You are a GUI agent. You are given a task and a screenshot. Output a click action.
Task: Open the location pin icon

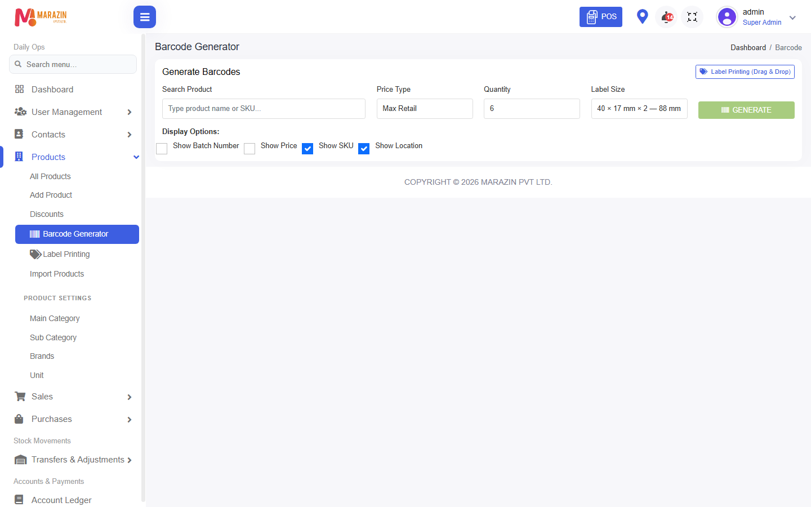tap(642, 16)
